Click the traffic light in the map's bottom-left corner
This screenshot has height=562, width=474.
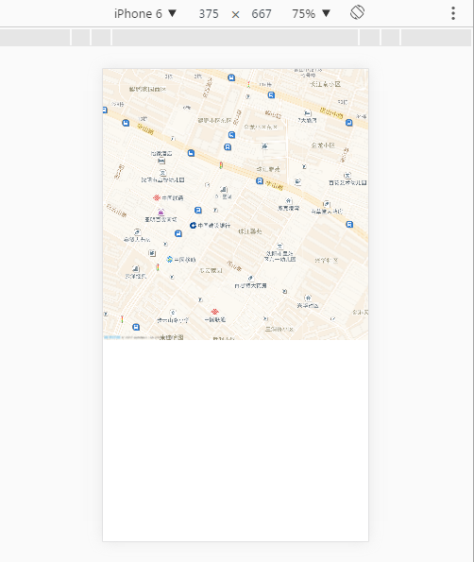pos(122,319)
